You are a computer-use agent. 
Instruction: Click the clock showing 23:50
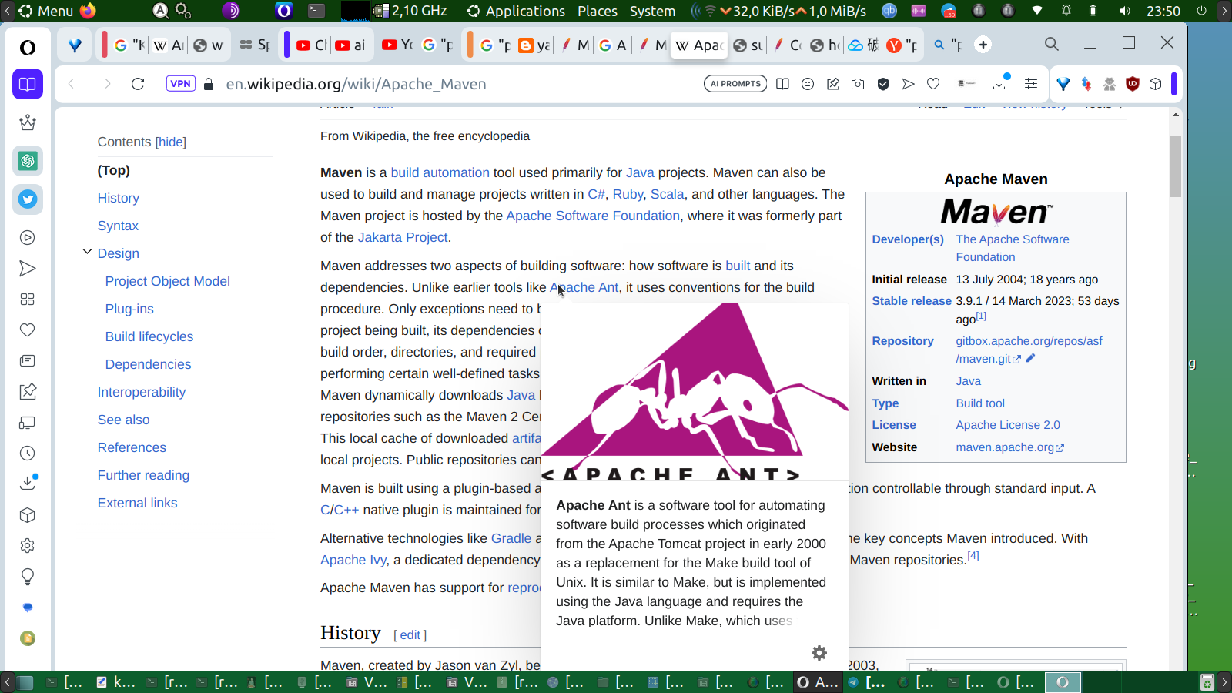1163,11
